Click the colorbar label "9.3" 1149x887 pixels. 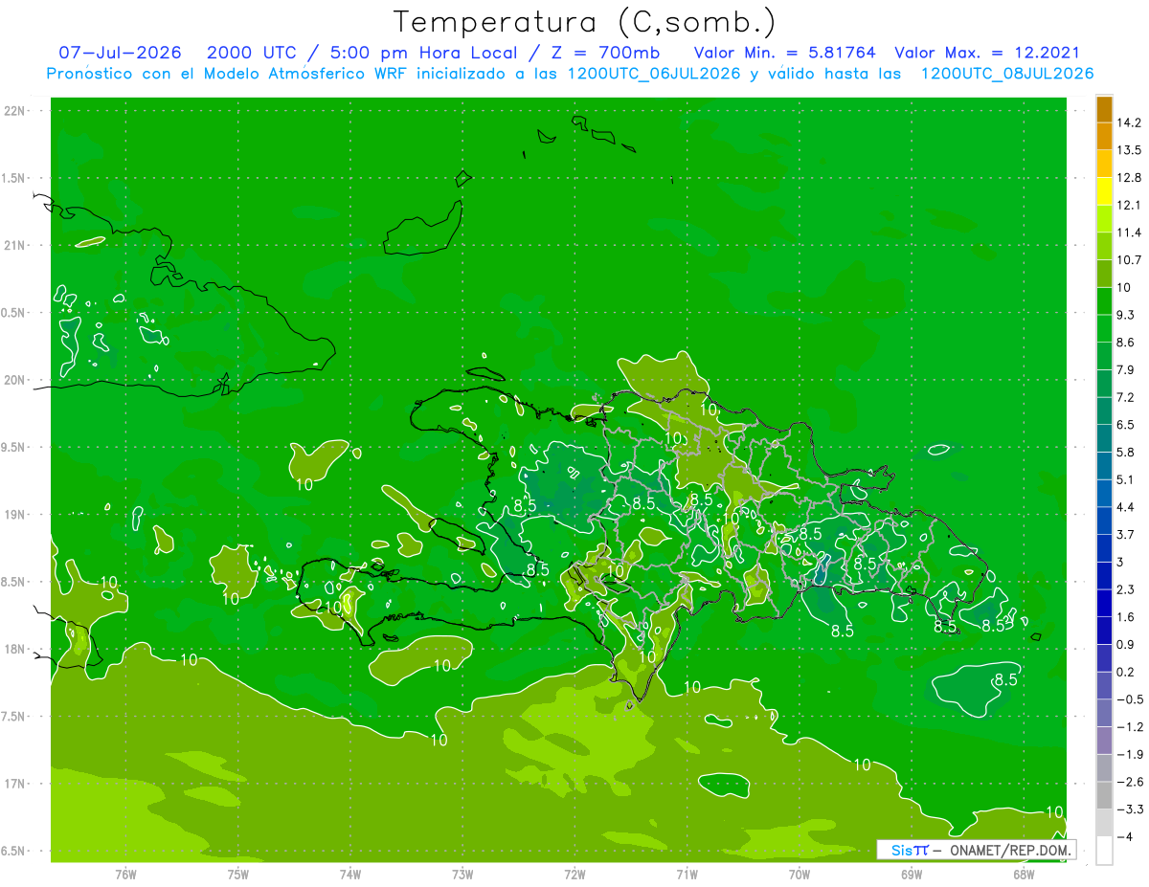(x=1127, y=315)
